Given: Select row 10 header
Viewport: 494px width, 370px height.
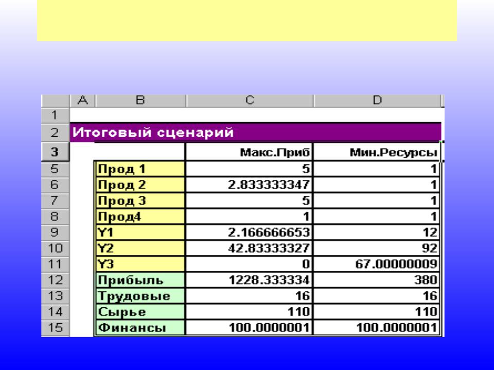Looking at the screenshot, I should pos(55,248).
